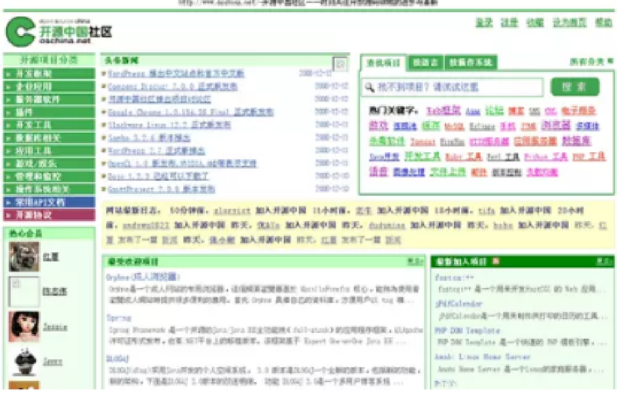Open the Samba 3.2.6 news headline
This screenshot has width=621, height=400.
(x=149, y=138)
